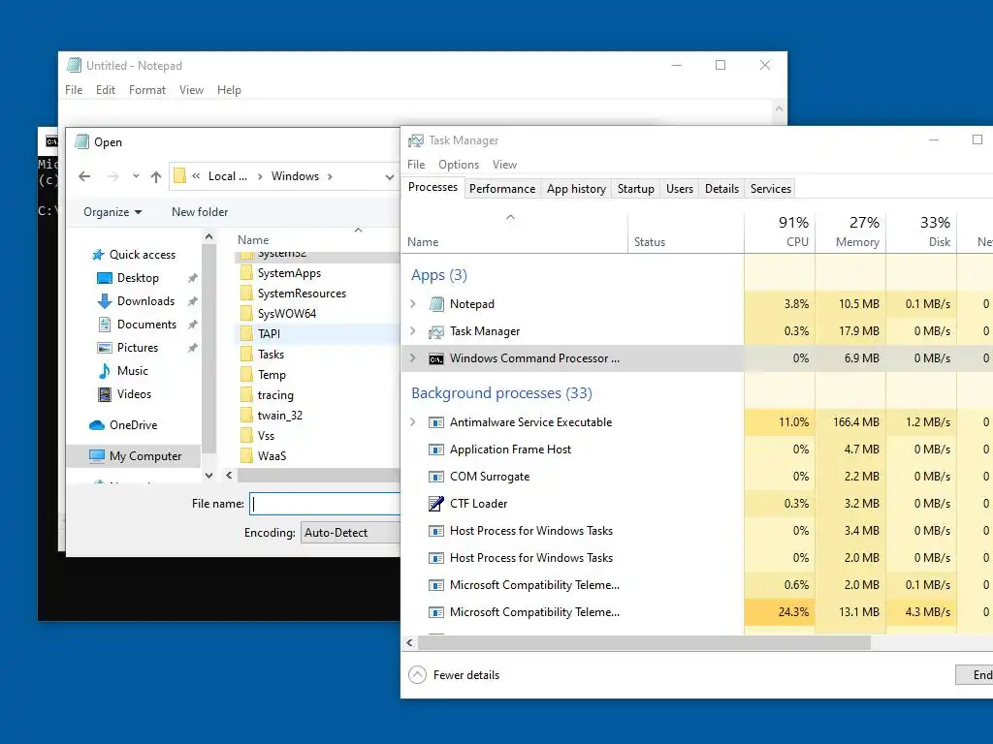Select the twain_32 folder
The image size is (993, 744).
click(x=280, y=416)
